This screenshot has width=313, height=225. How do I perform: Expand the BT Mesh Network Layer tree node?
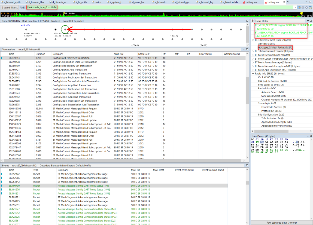253,55
